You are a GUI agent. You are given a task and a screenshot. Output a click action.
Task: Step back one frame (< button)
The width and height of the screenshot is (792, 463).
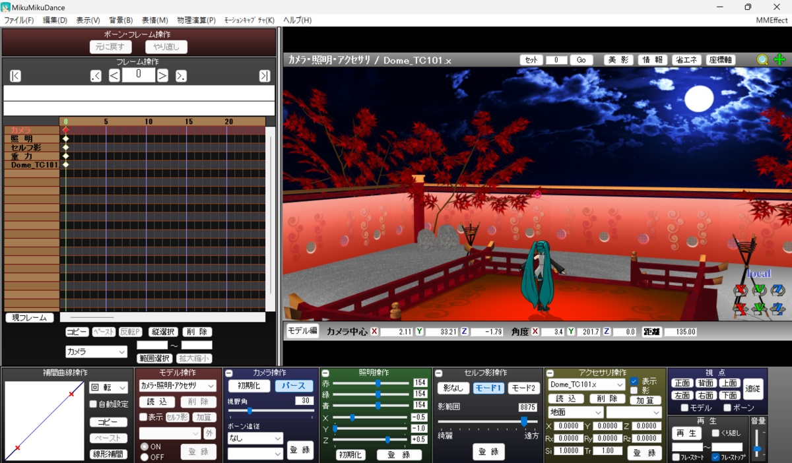114,76
